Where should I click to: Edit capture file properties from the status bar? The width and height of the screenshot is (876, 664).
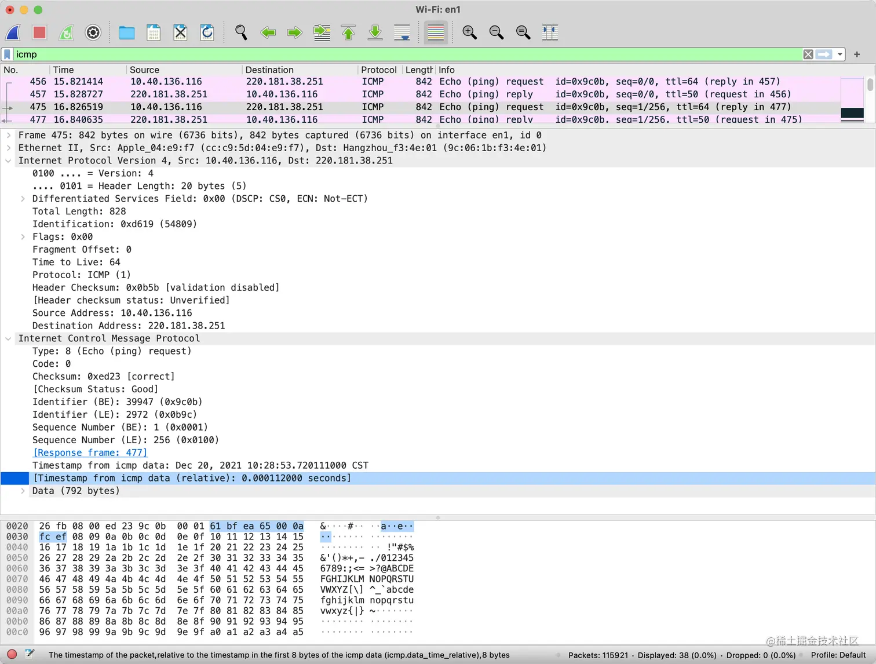coord(30,655)
